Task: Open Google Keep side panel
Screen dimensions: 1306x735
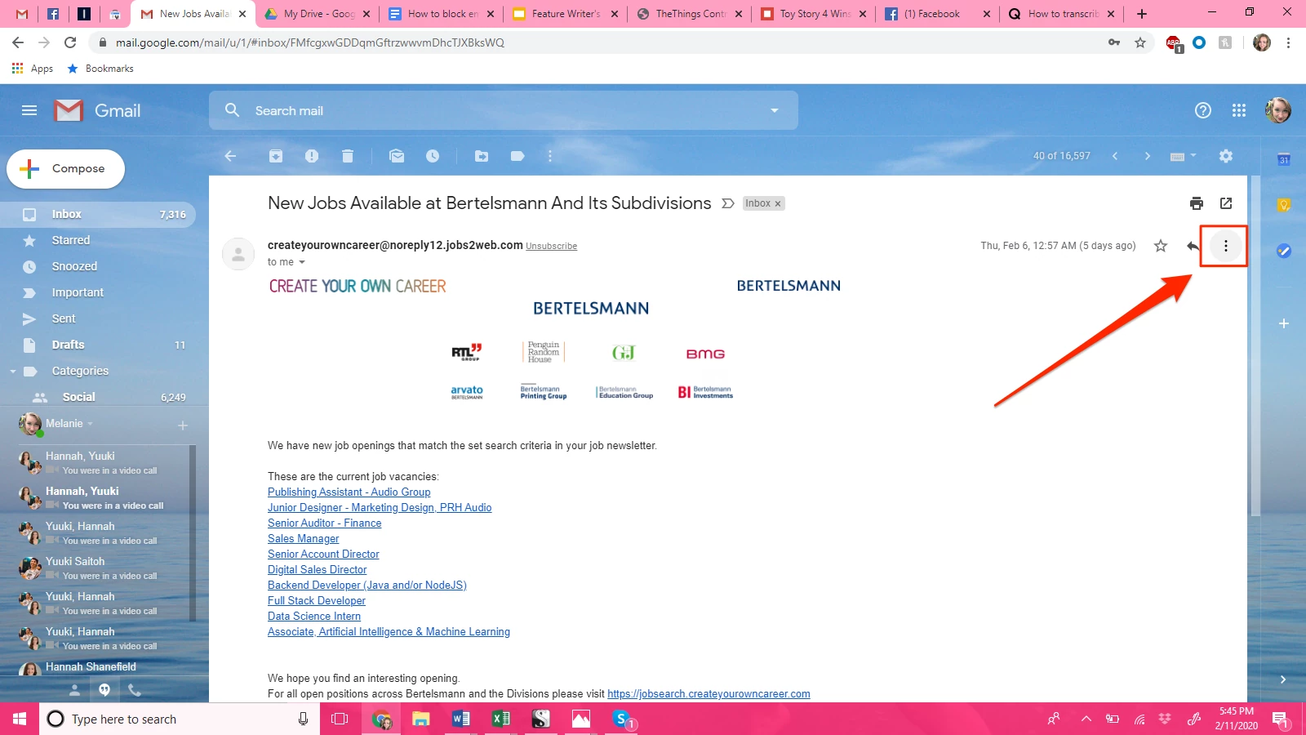Action: tap(1284, 205)
